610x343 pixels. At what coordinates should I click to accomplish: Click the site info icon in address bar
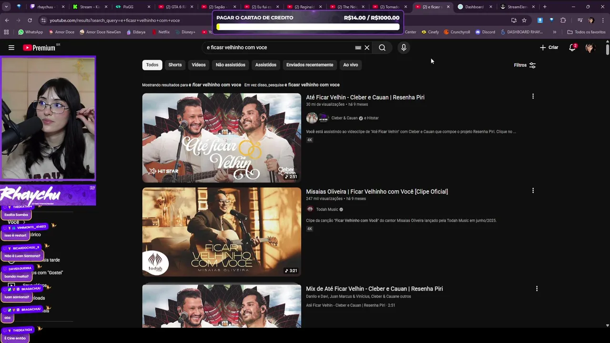(x=43, y=20)
